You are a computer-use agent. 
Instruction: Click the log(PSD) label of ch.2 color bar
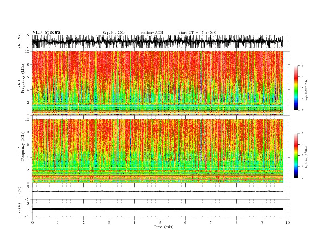[306, 157]
